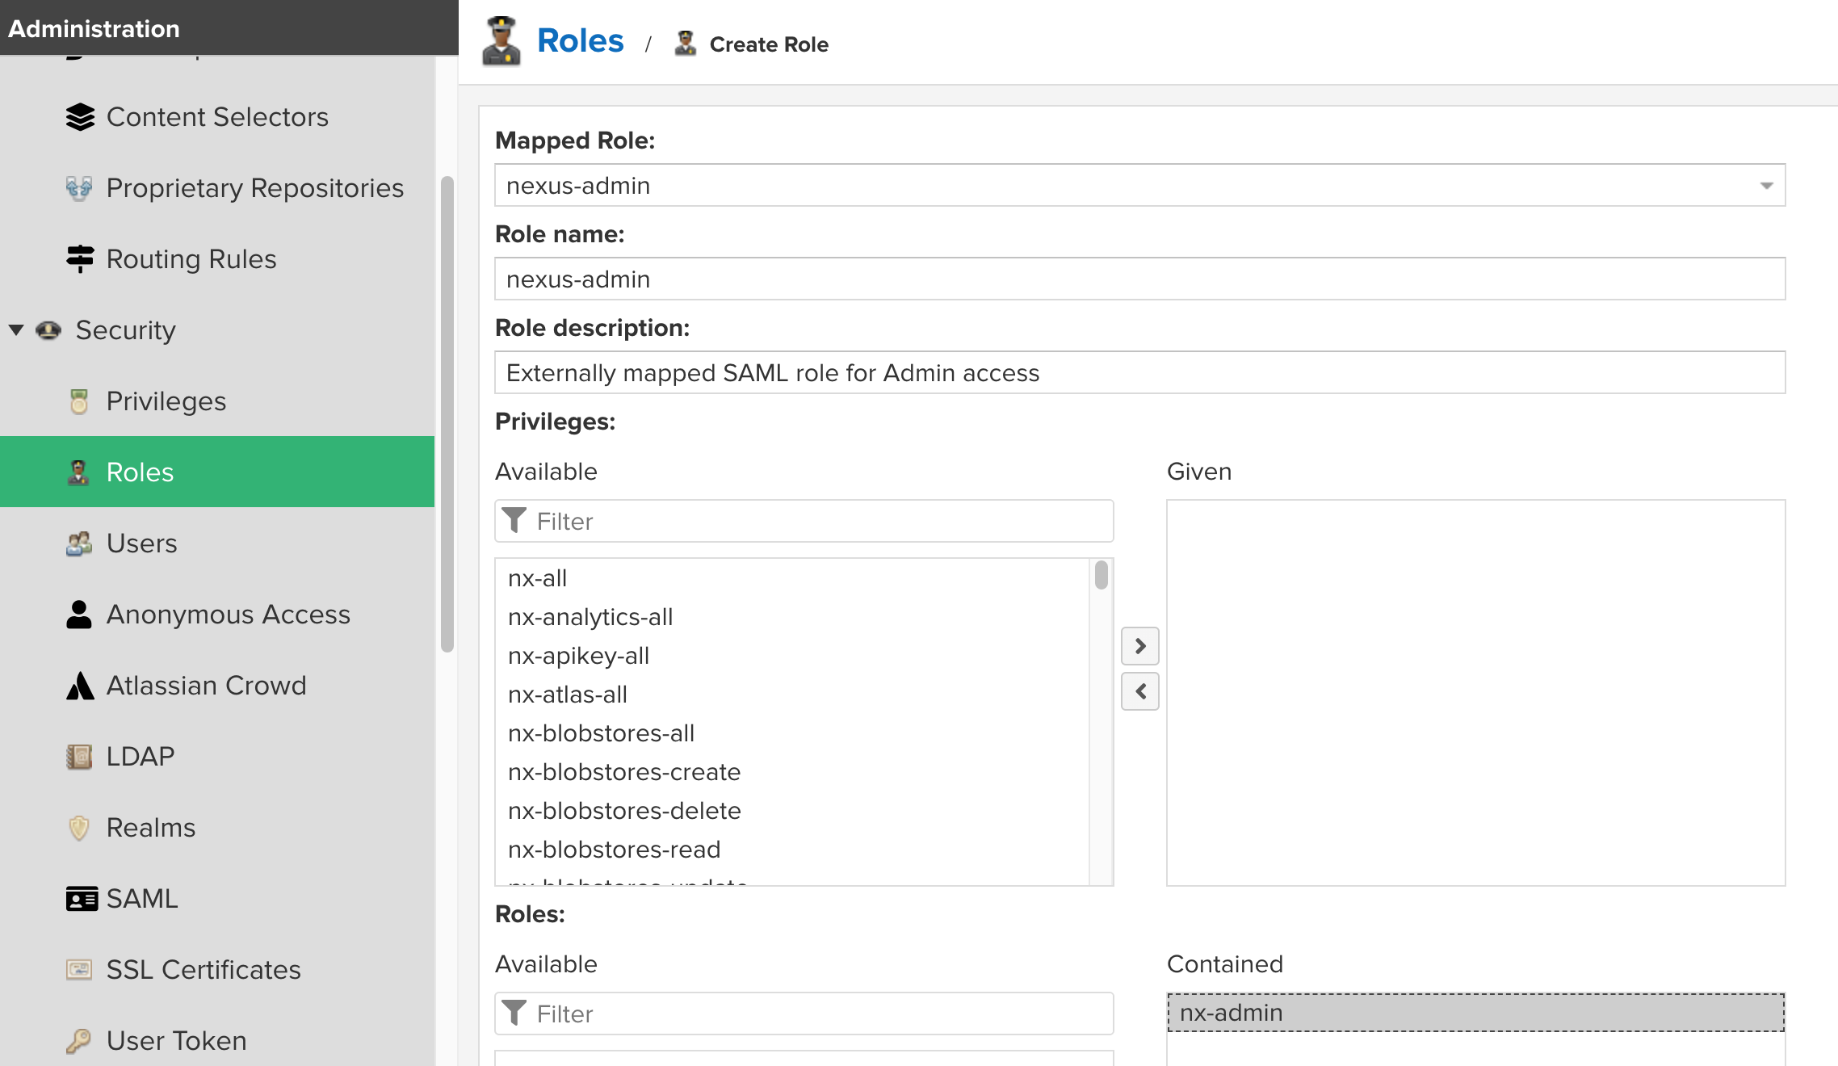Open Anonymous Access menu item
Screen dimensions: 1838x1066
click(x=228, y=615)
